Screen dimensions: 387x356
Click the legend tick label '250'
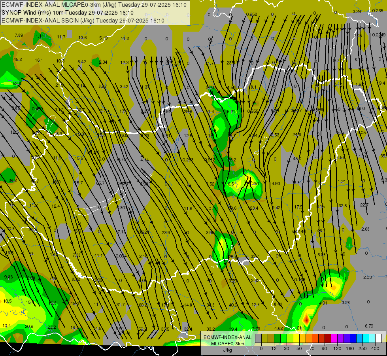[x=362, y=348]
